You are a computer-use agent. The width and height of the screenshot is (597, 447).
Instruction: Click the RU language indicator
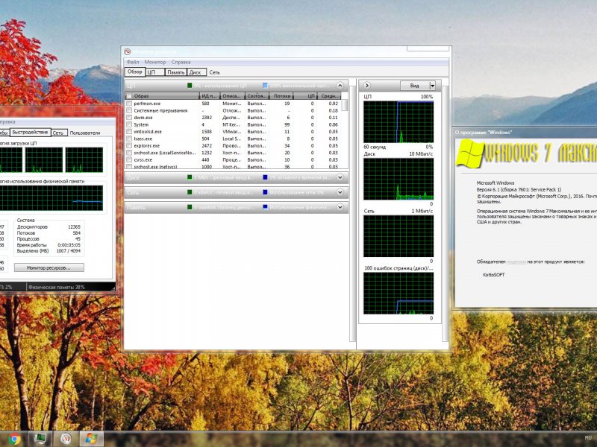[x=588, y=438]
